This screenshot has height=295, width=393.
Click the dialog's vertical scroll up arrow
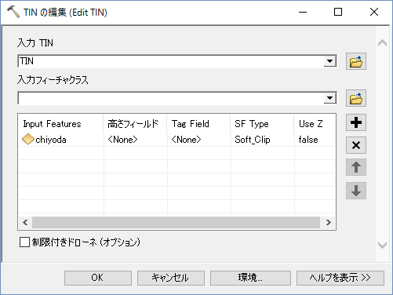click(x=382, y=43)
